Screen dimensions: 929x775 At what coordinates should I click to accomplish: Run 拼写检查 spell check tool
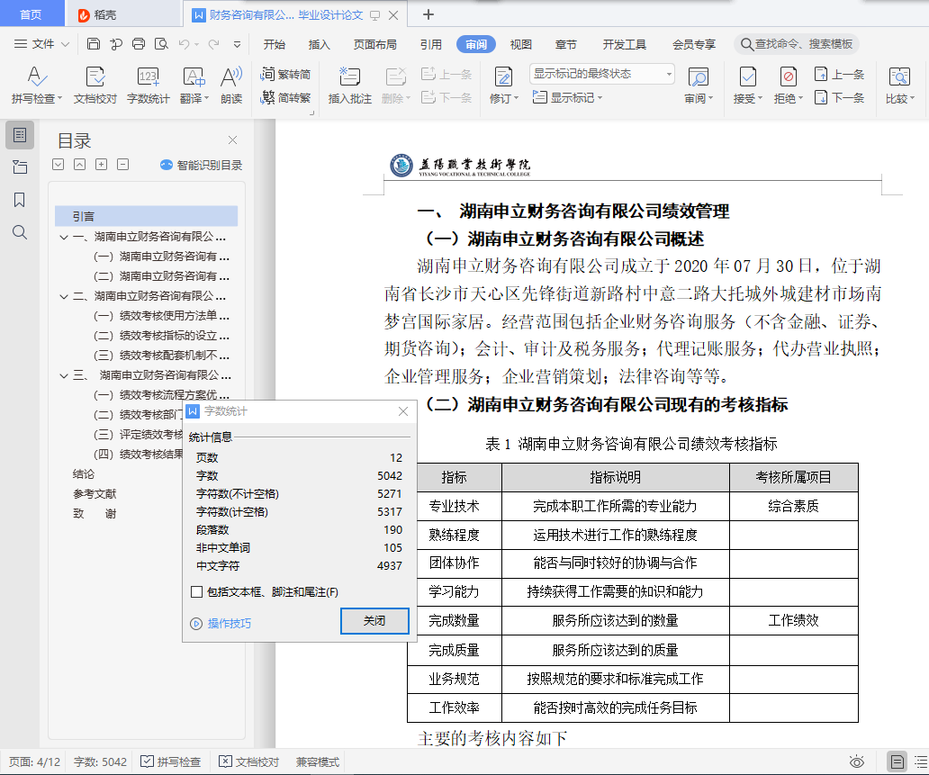36,85
